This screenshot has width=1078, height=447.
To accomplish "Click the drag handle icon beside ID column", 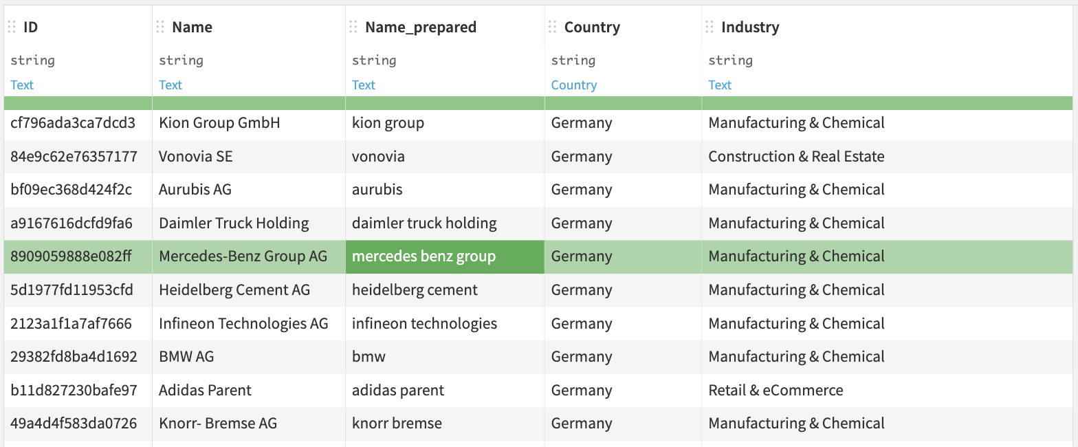I will point(12,27).
